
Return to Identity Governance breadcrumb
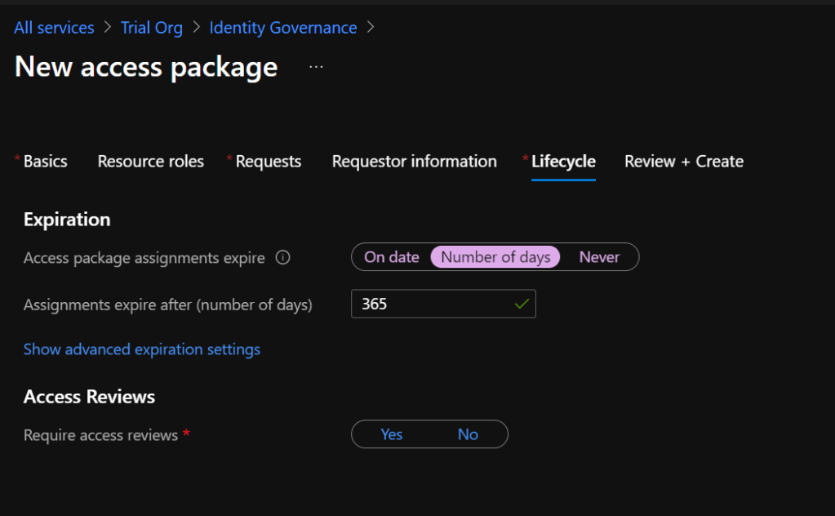282,28
